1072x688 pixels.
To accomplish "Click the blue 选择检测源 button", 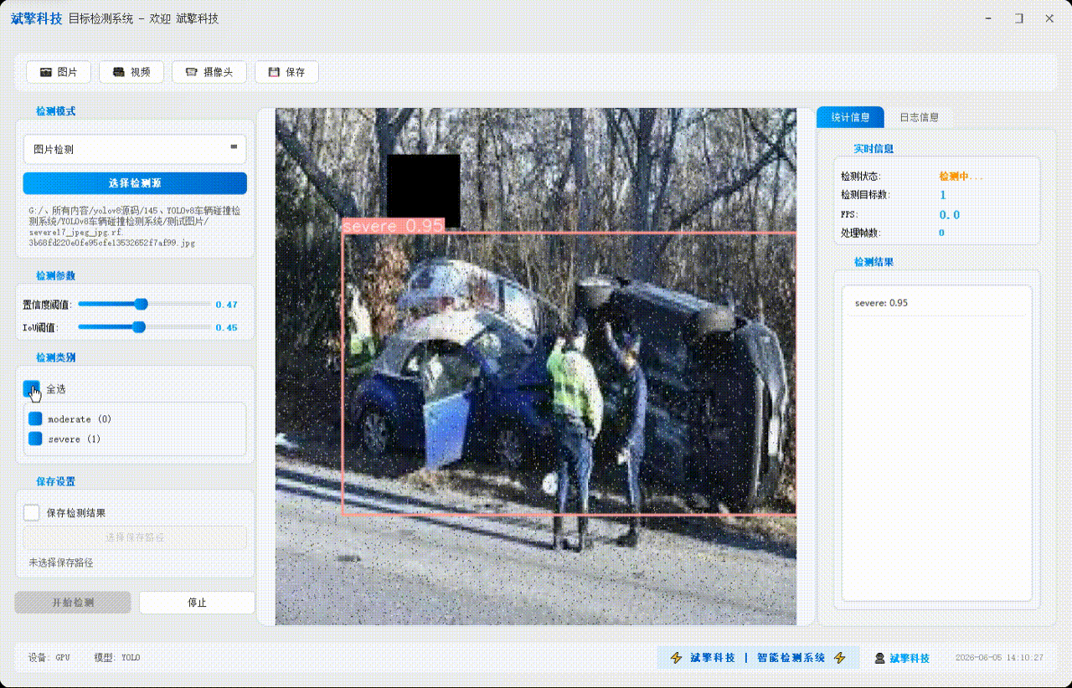I will (135, 183).
